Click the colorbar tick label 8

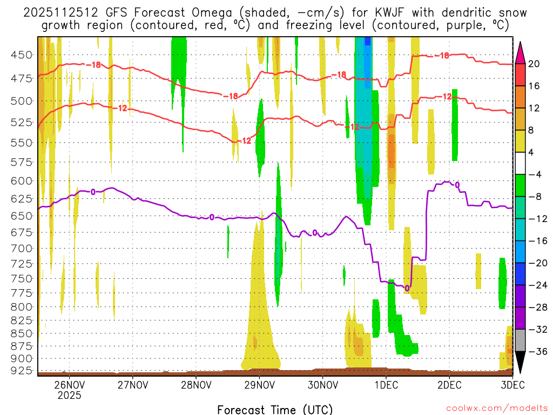click(x=531, y=130)
